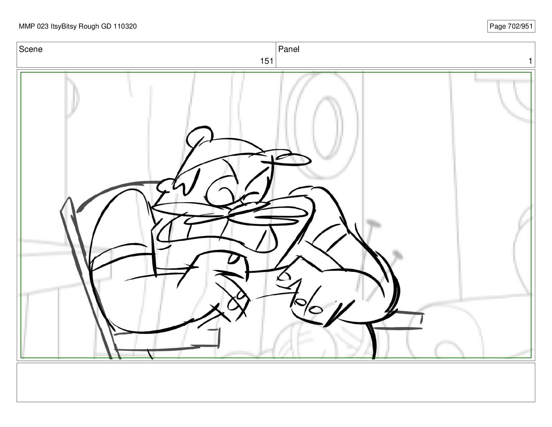Click the document title 'MMP 023 ItsyBitsy Rough GD 110320'
The width and height of the screenshot is (552, 427).
click(x=78, y=26)
